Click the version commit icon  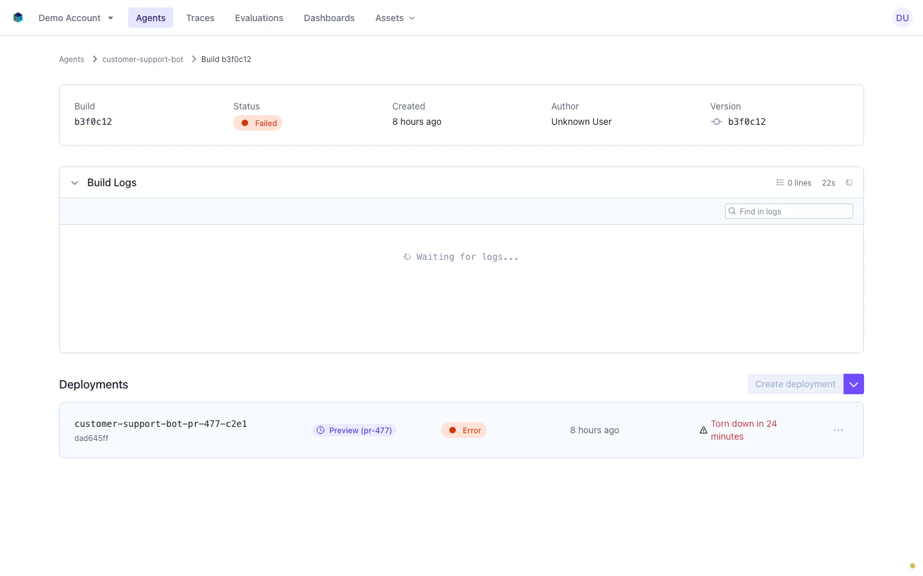(717, 122)
